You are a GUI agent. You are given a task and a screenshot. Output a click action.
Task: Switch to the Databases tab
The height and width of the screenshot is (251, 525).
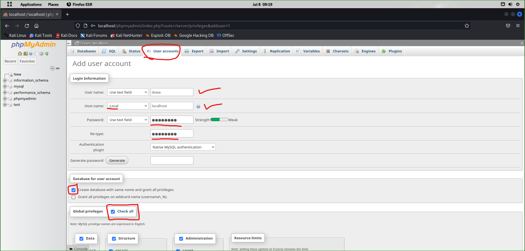tap(83, 51)
